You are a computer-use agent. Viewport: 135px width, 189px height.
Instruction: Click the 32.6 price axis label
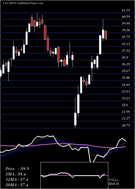pyautogui.click(x=125, y=105)
